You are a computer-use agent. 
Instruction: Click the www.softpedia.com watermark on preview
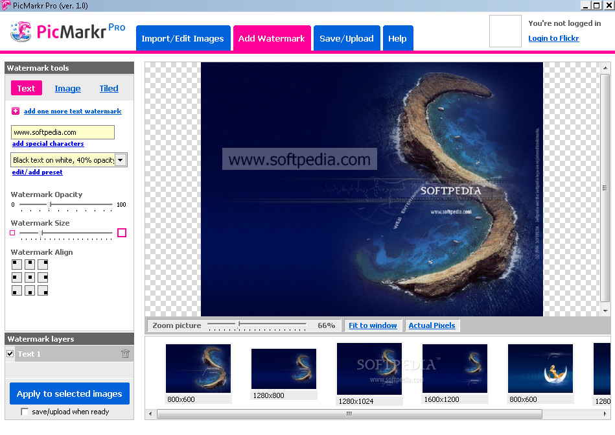(x=299, y=159)
